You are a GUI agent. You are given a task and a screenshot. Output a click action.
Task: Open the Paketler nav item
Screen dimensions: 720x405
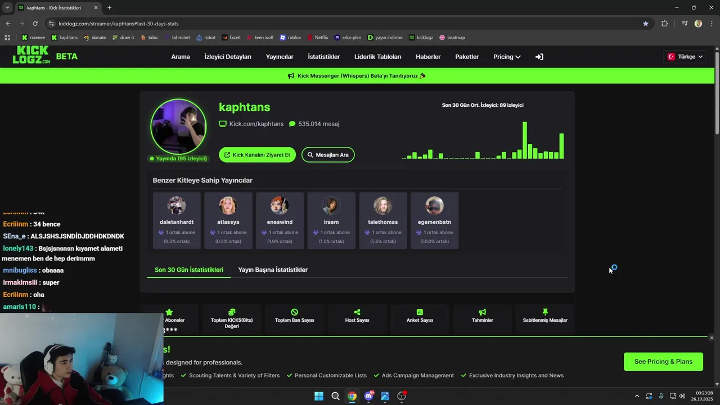(x=467, y=57)
